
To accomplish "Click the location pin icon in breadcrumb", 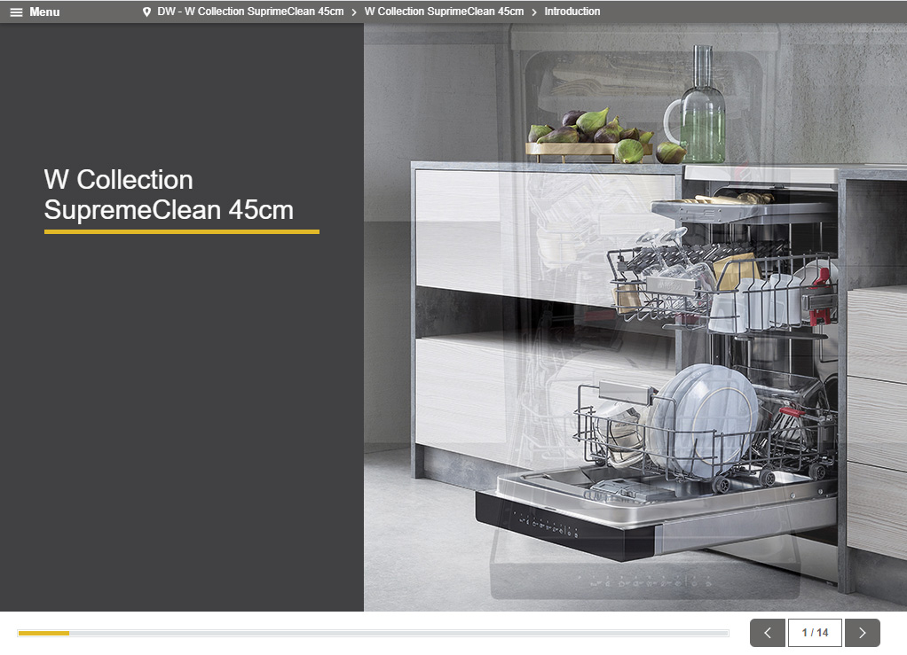I will coord(146,12).
